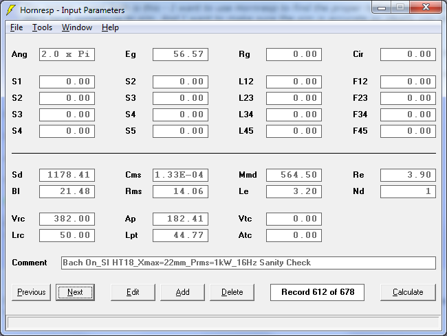
Task: Click the Cir input field
Action: [408, 54]
